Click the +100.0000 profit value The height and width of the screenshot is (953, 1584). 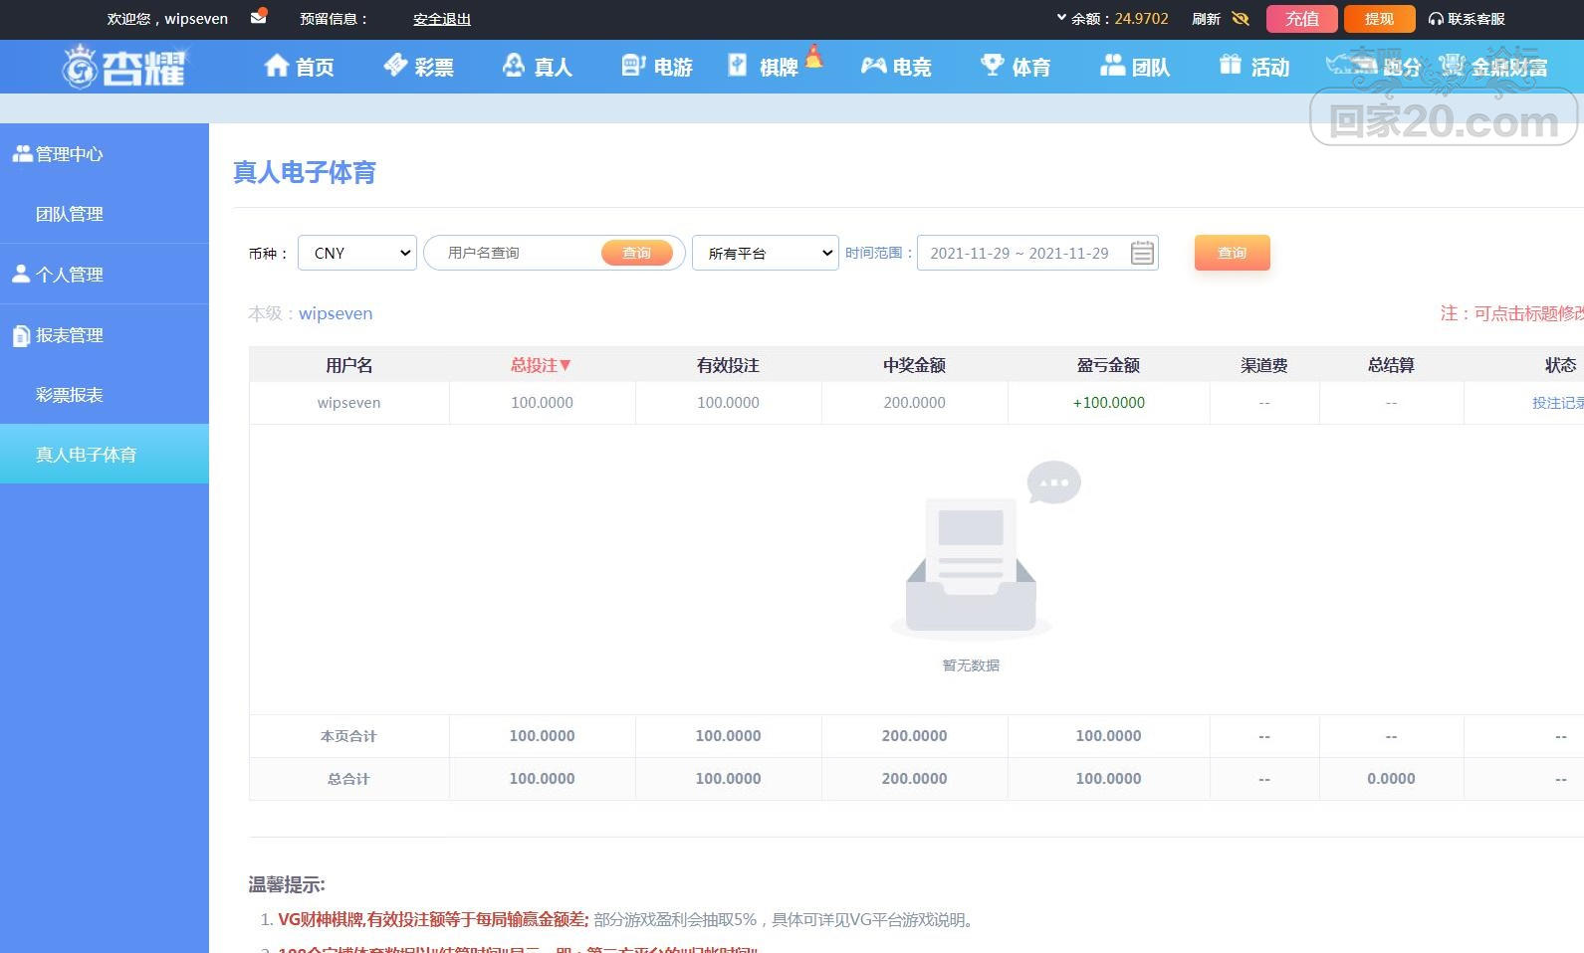[1108, 403]
